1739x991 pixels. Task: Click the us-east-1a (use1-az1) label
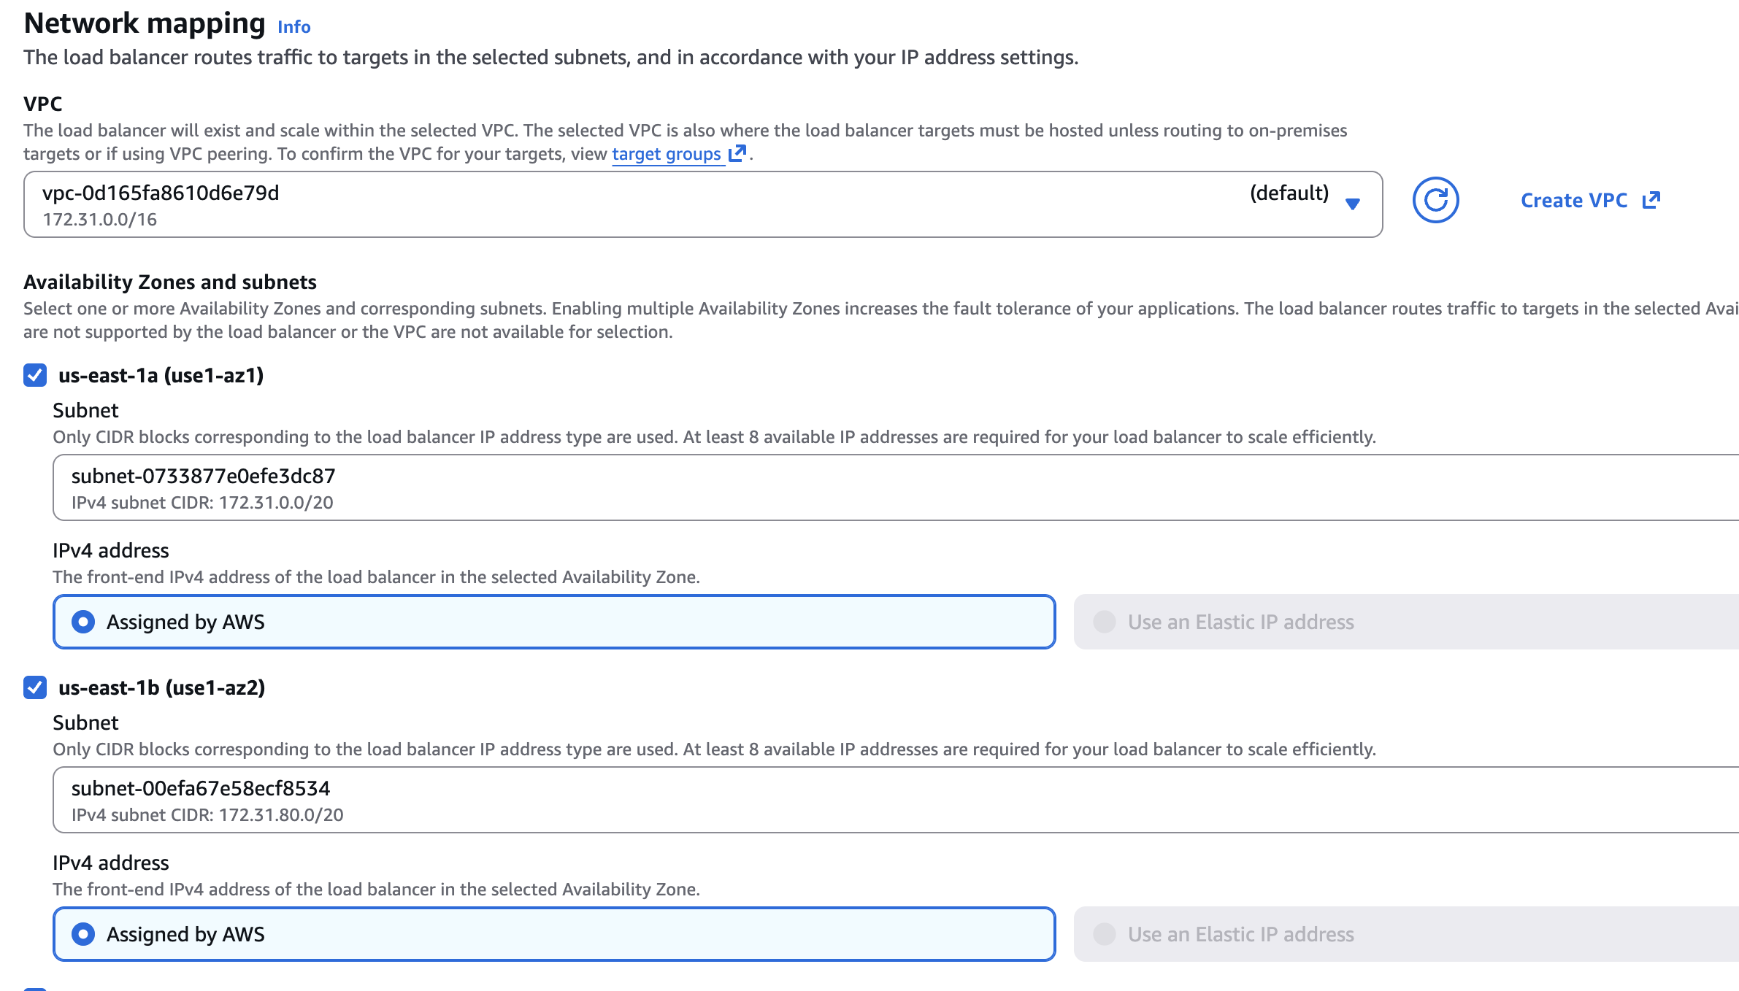click(x=161, y=375)
